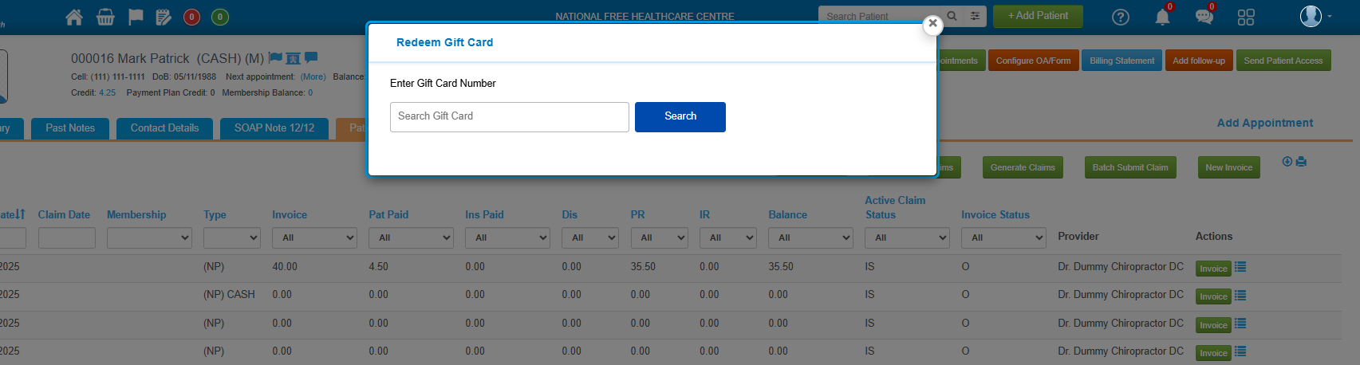
Task: Click the print icon above invoice table
Action: point(1302,162)
